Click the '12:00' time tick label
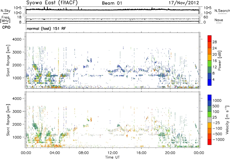Screen dimensions: 230x159 tap(112, 153)
